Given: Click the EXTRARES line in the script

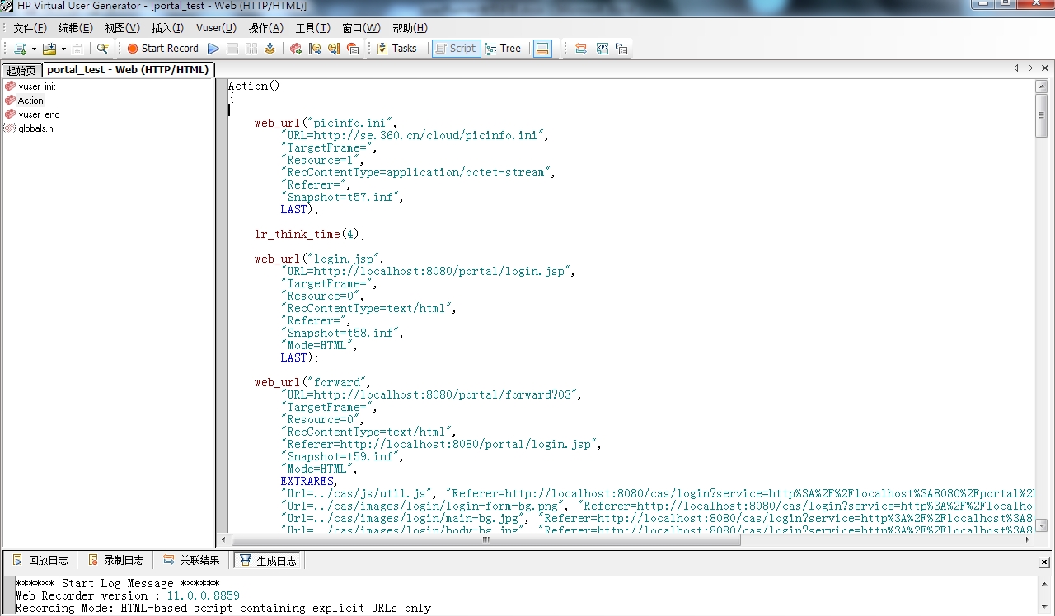Looking at the screenshot, I should point(309,482).
